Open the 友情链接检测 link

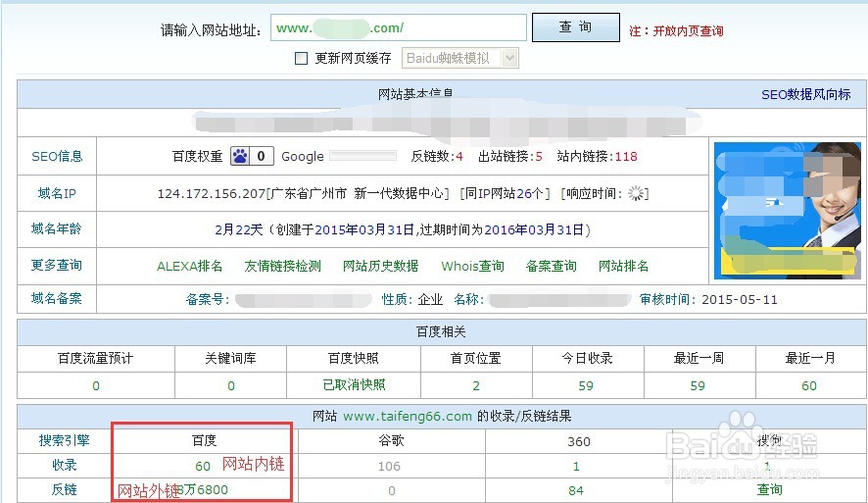[x=282, y=266]
